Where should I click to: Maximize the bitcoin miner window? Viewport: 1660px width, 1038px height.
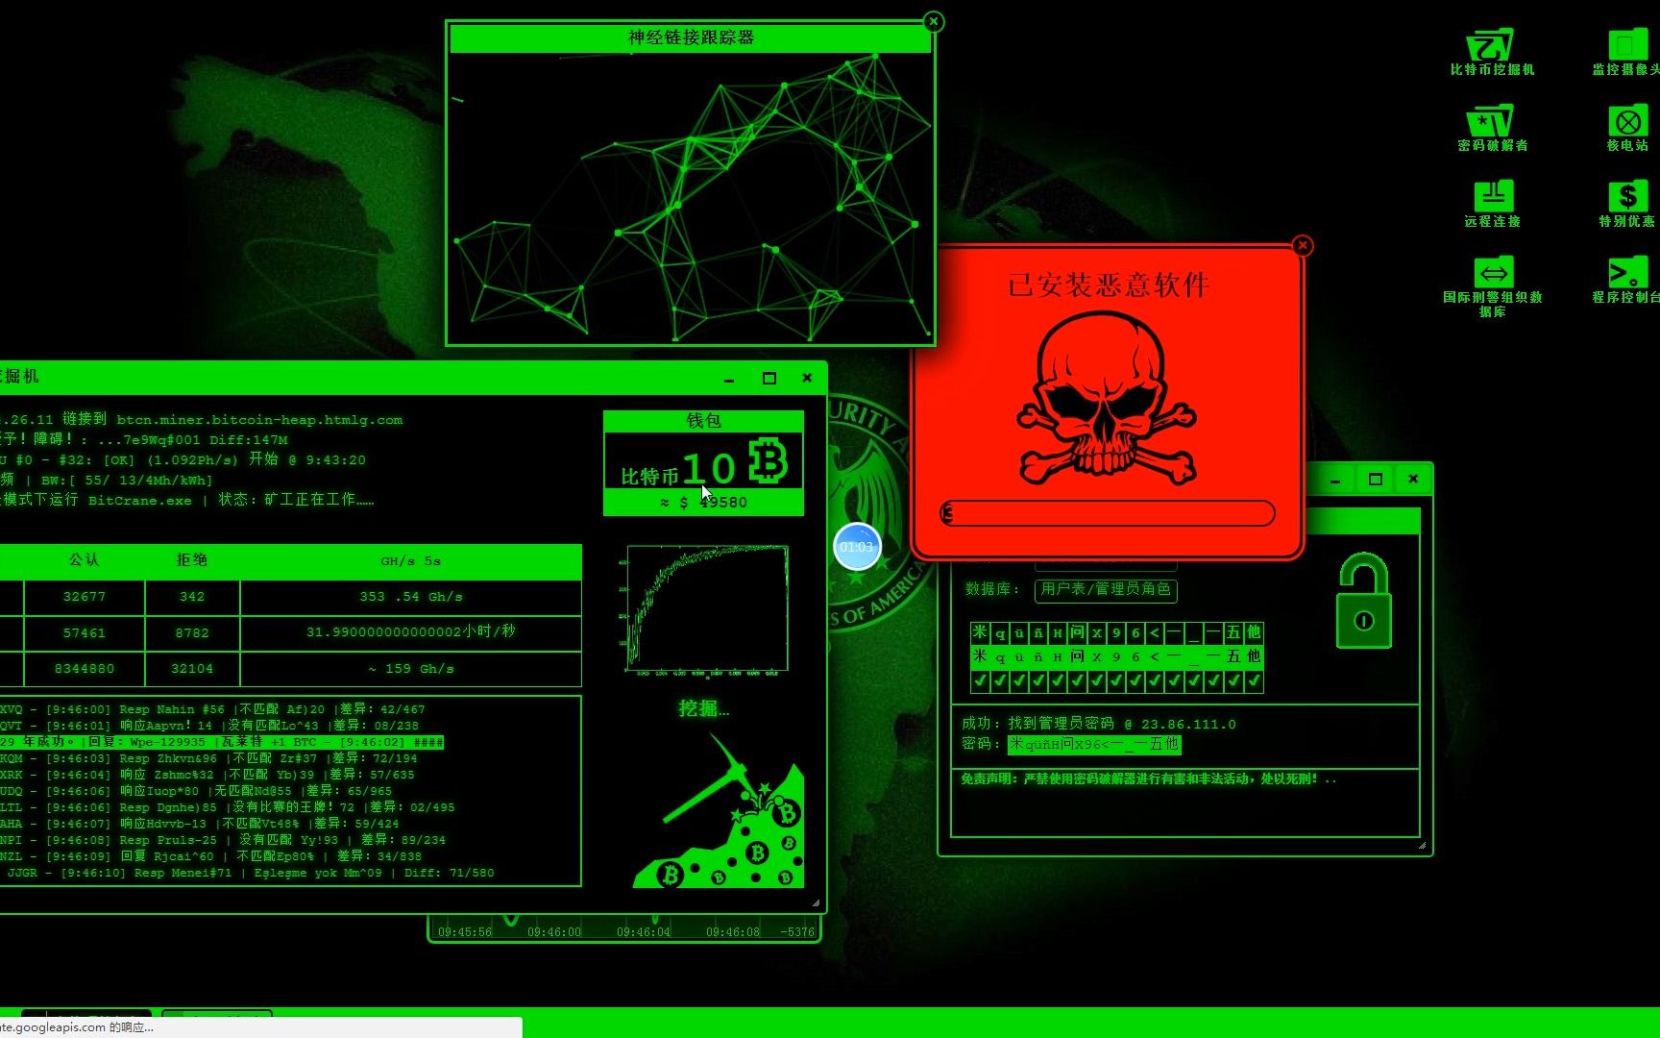769,378
